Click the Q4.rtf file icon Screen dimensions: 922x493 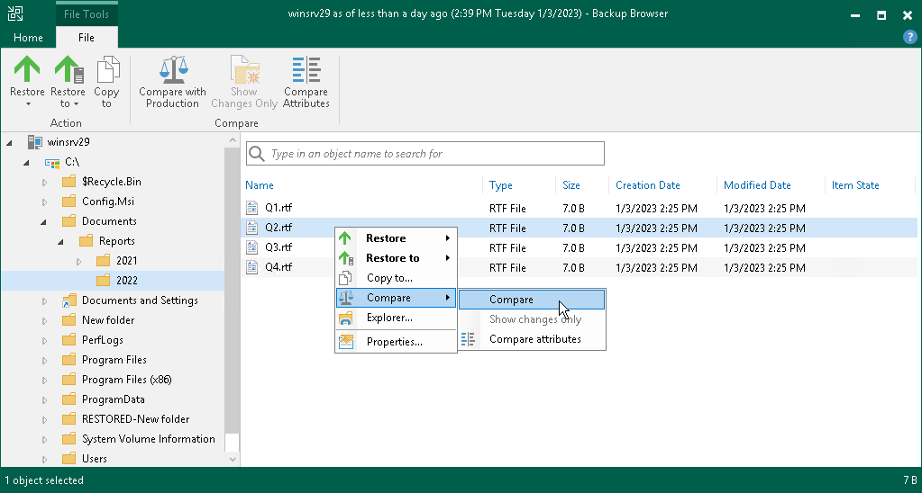251,267
